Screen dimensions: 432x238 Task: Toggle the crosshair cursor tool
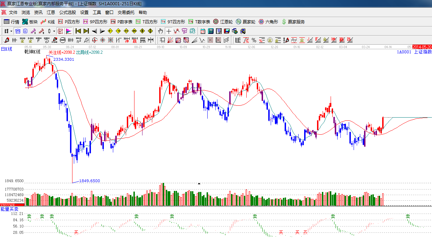click(169, 31)
